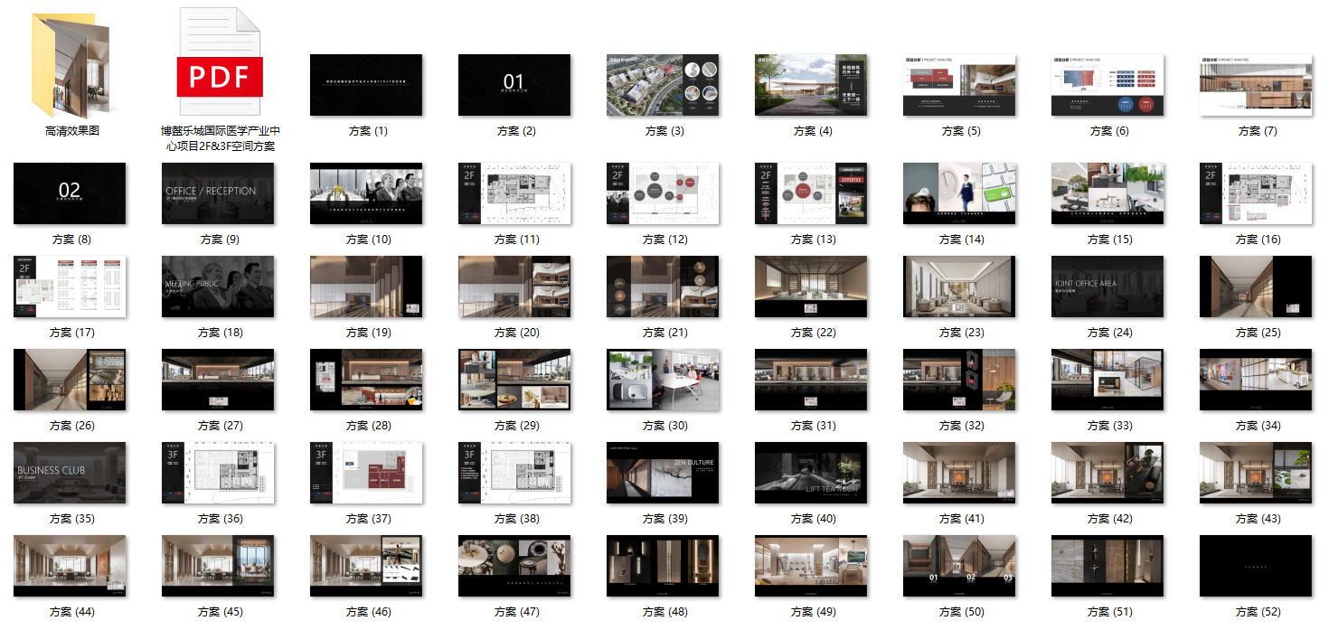This screenshot has height=630, width=1329.
Task: Open the ZEN CULTURE slide 方案 (39)
Action: pos(663,473)
